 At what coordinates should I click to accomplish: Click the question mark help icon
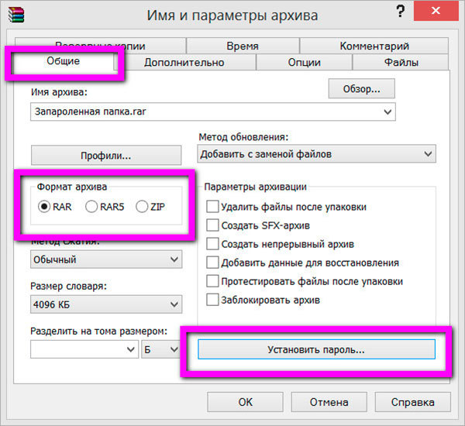(x=400, y=12)
